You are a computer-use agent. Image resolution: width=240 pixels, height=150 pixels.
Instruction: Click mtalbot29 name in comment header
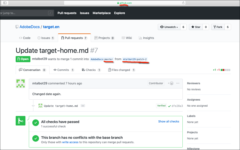(40, 83)
